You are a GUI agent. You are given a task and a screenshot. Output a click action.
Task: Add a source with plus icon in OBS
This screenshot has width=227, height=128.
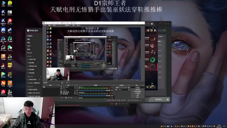pos(61,98)
